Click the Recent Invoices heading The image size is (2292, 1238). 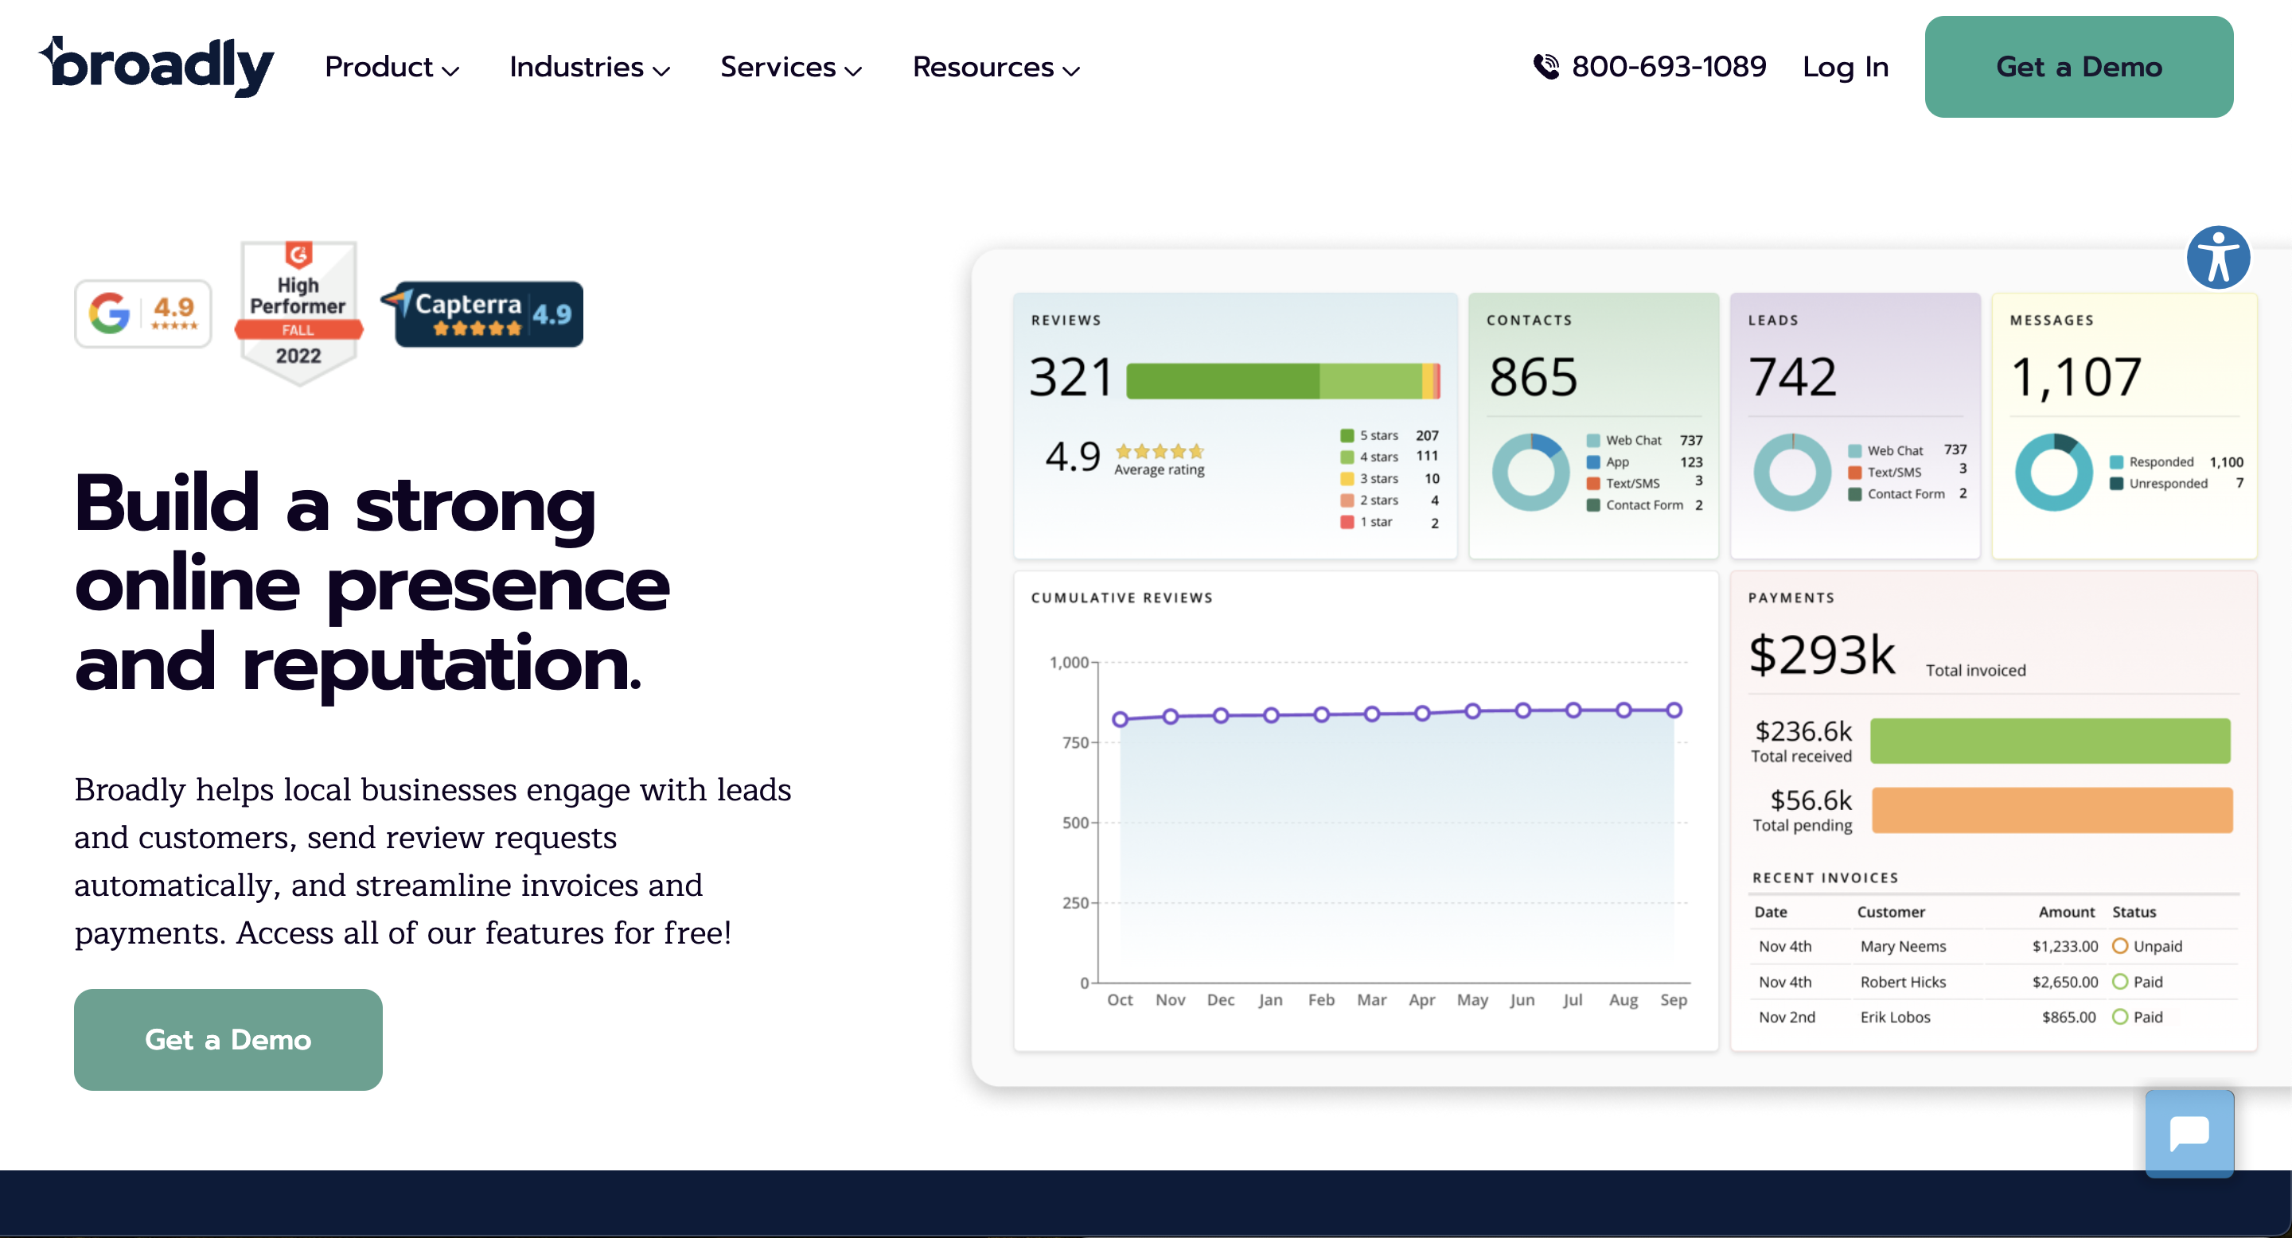point(1825,878)
